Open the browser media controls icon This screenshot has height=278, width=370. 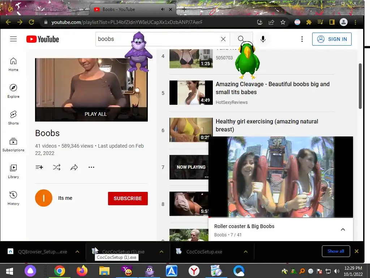click(x=320, y=22)
